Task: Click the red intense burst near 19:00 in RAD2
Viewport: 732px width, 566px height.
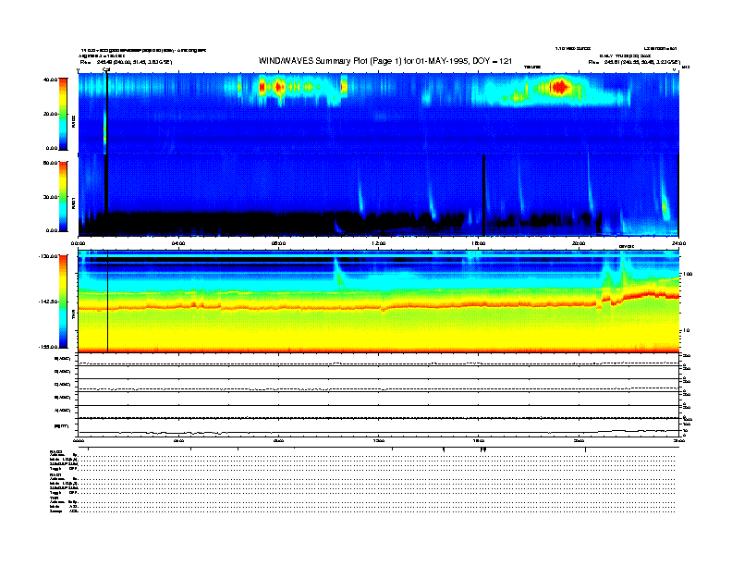Action: pos(561,87)
